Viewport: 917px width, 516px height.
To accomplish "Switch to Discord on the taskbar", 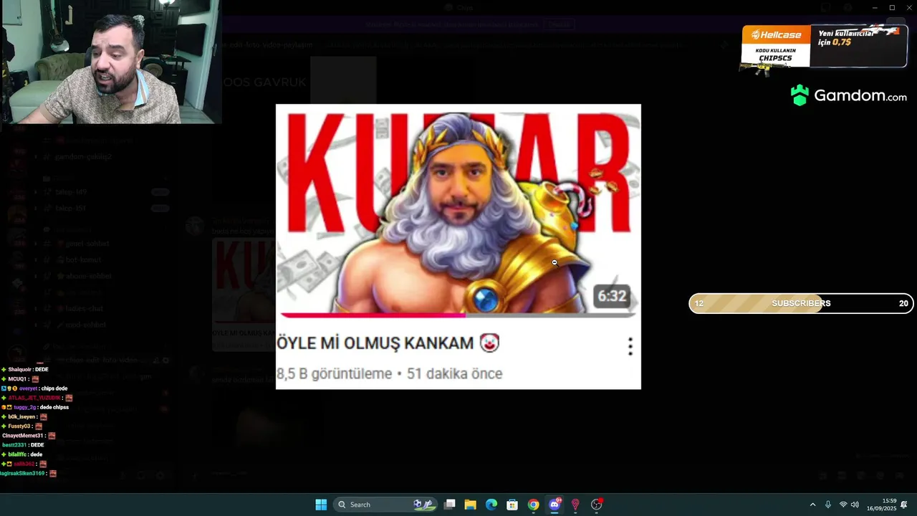I will [x=554, y=505].
